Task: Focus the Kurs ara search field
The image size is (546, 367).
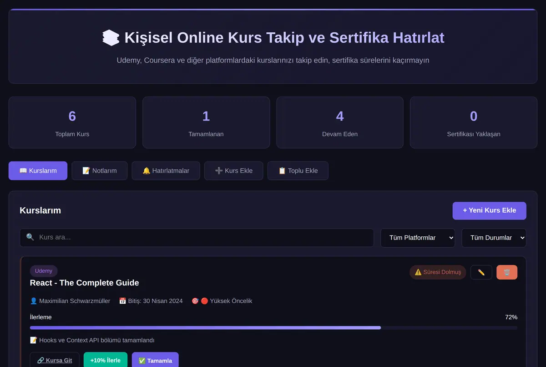Action: point(197,238)
